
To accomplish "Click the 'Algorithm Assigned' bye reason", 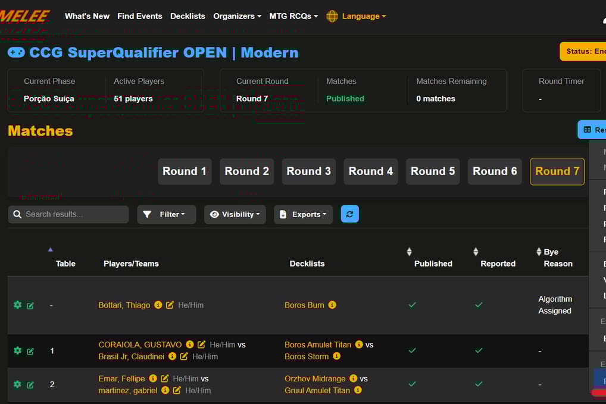I will coord(555,305).
